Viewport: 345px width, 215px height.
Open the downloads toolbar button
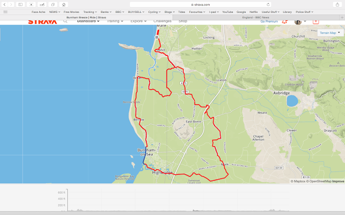[x=31, y=4]
